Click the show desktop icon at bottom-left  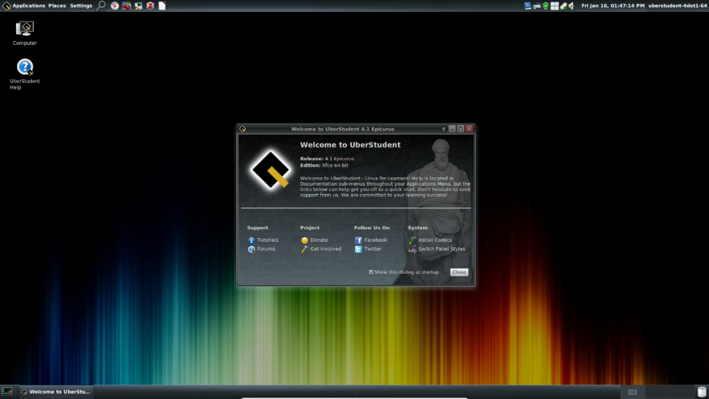pos(7,392)
